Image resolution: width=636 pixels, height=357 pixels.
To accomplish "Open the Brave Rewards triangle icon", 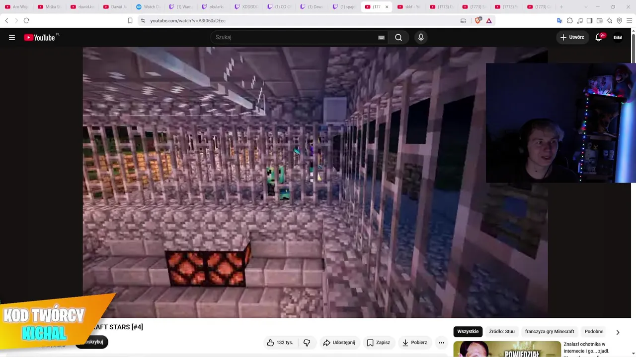I will tap(489, 20).
